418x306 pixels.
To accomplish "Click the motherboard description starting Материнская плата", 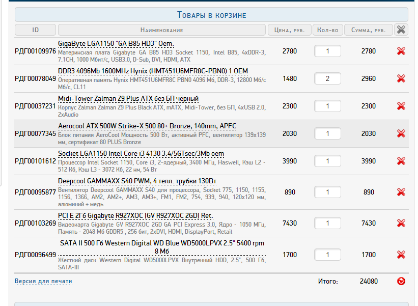I will [162, 55].
